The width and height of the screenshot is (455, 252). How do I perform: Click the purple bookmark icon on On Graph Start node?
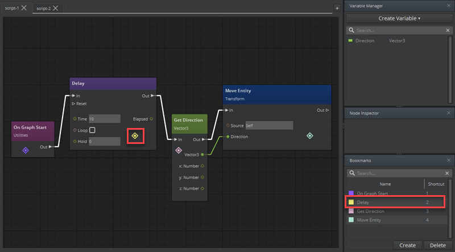pyautogui.click(x=25, y=150)
